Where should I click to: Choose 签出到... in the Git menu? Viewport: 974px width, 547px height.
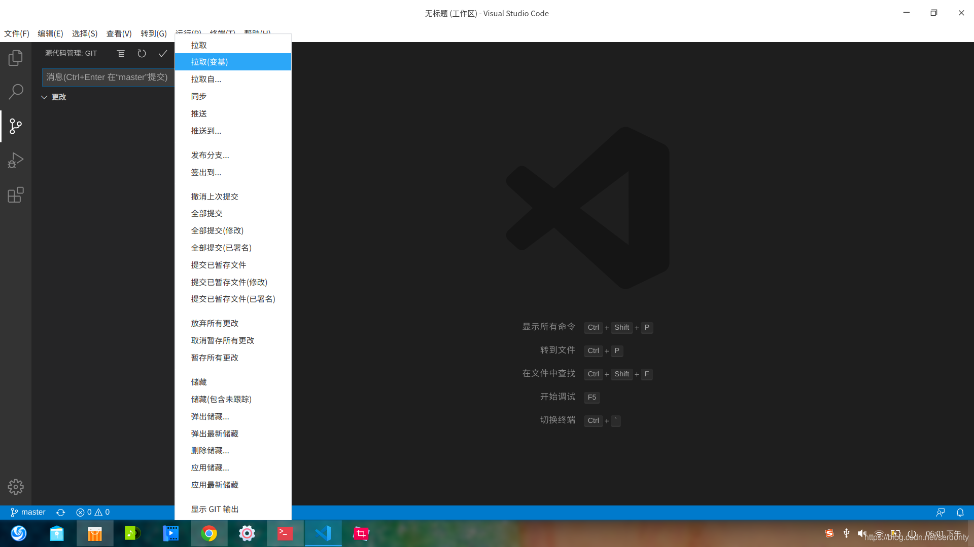click(x=233, y=172)
